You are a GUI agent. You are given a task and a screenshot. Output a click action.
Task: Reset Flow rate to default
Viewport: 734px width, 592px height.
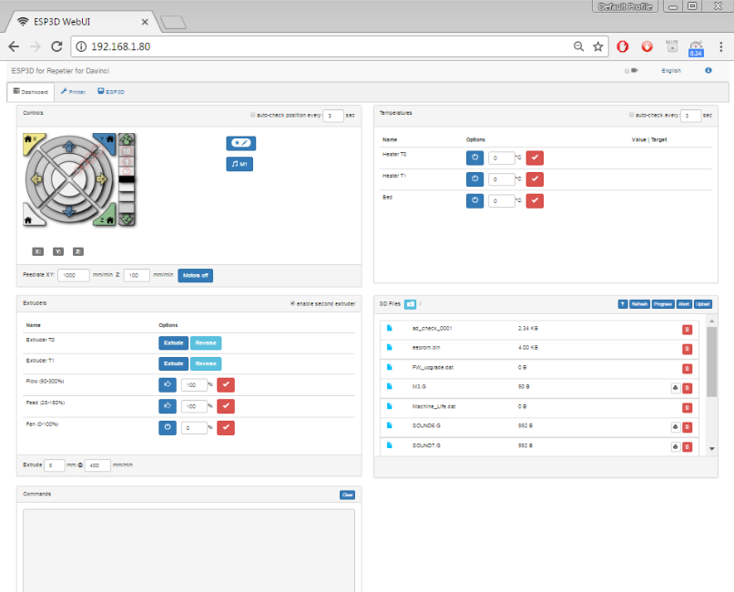pos(168,384)
